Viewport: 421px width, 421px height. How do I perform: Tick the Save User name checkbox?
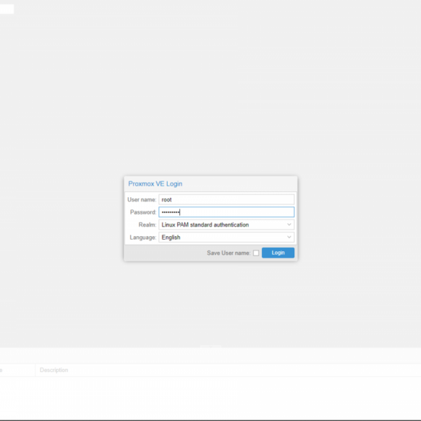256,253
